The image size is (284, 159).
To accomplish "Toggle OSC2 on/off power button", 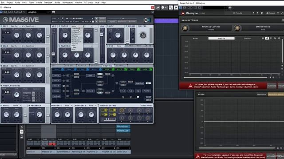I will pyautogui.click(x=1, y=46).
